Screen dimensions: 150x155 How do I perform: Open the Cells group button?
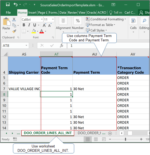(x=133, y=25)
